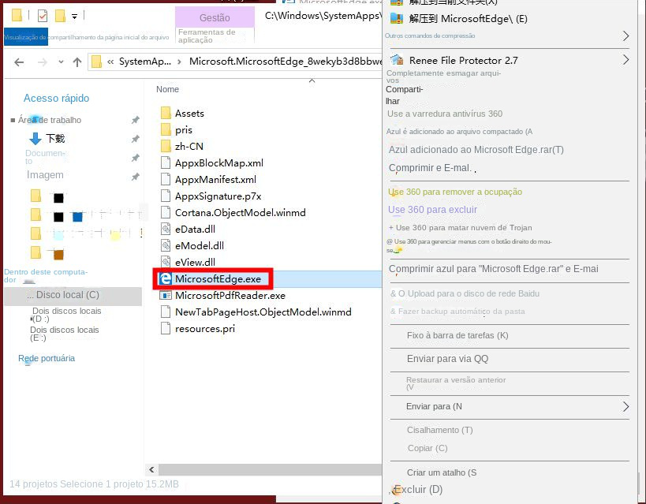
Task: Open Área de trabalho in sidebar
Action: [x=50, y=120]
